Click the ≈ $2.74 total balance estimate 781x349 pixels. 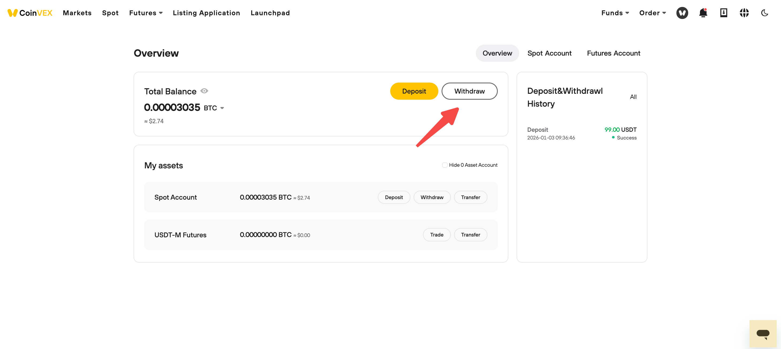coord(154,121)
